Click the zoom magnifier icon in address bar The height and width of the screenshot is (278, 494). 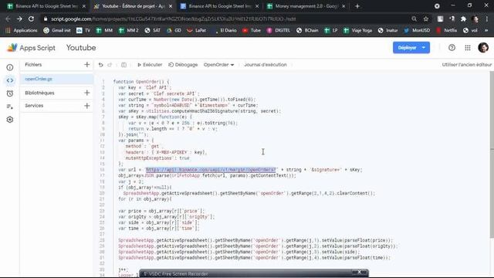pos(414,19)
